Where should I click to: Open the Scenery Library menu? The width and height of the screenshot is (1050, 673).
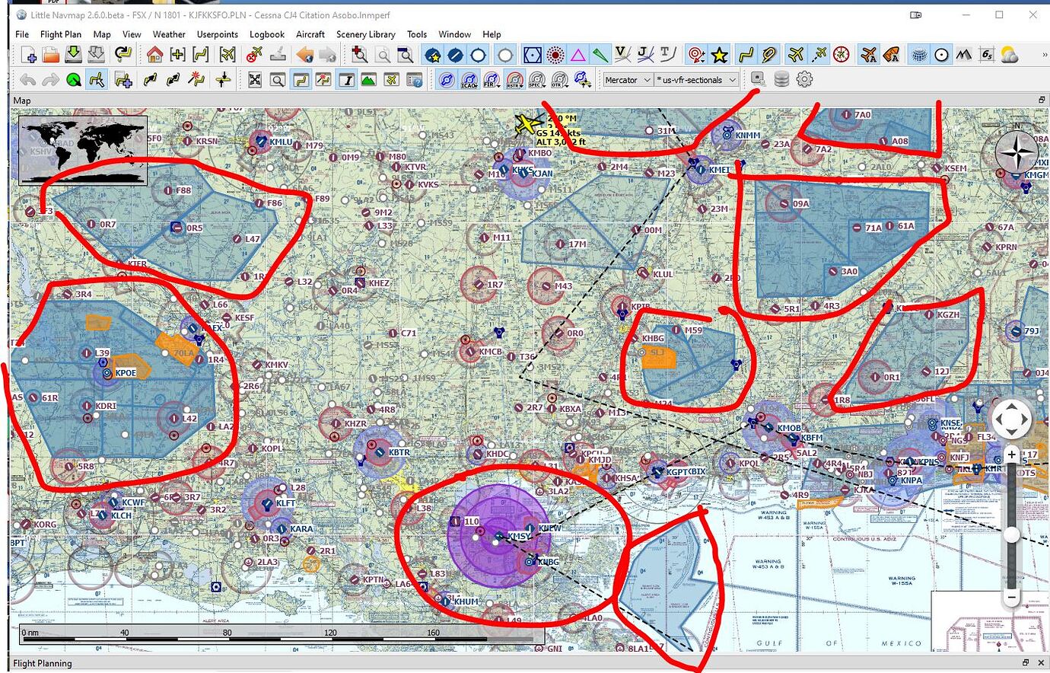pyautogui.click(x=366, y=34)
